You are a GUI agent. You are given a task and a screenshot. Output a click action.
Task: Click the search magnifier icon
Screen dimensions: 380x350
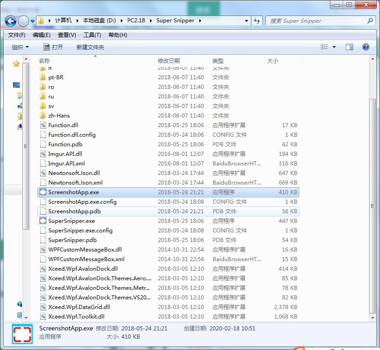pyautogui.click(x=370, y=21)
